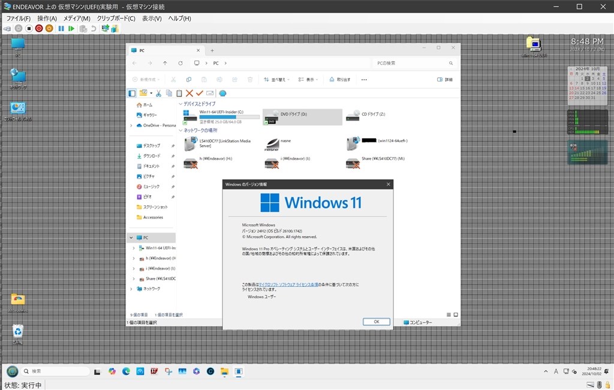Screen dimensions: 614x390
Task: Open File Explorer from the taskbar
Action: click(x=224, y=371)
